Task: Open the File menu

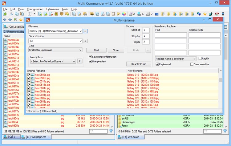Action: [5, 9]
